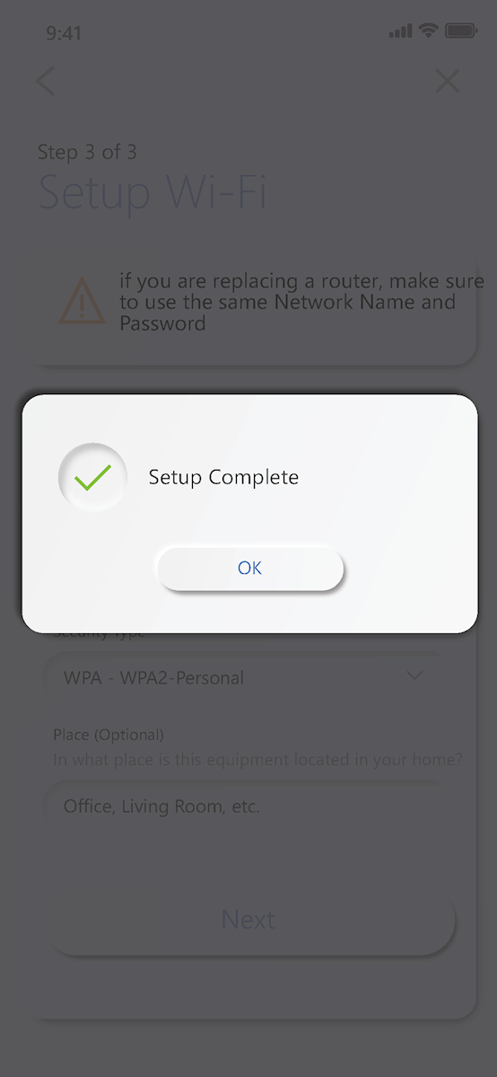Click the Setup Wi-Fi heading
This screenshot has height=1077, width=497.
click(153, 191)
